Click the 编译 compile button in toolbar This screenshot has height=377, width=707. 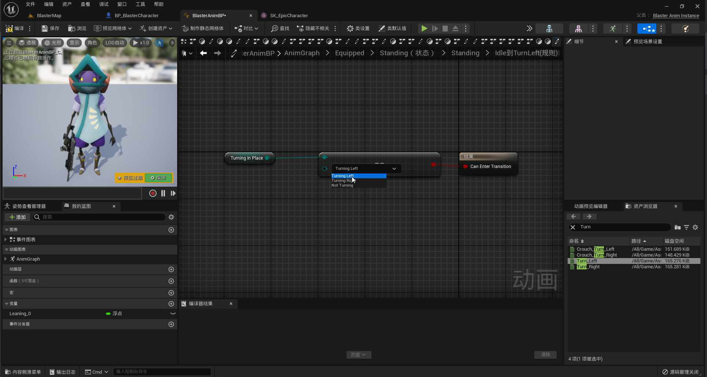15,28
